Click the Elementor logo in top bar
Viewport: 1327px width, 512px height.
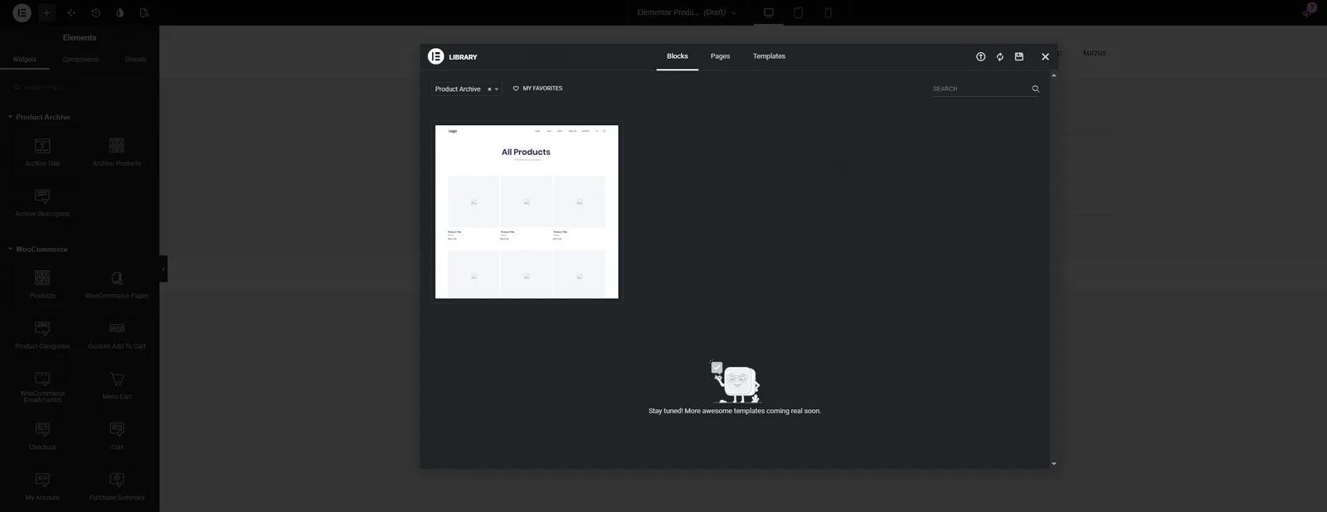click(22, 12)
